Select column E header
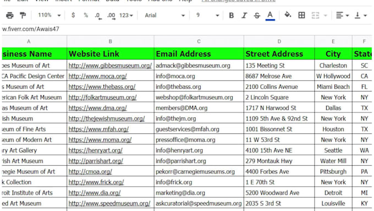Image resolution: width=374 pixels, height=211 pixels. [x=333, y=41]
